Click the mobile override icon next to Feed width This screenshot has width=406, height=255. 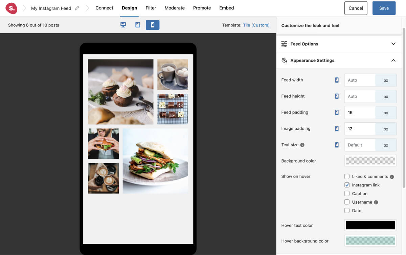click(337, 80)
